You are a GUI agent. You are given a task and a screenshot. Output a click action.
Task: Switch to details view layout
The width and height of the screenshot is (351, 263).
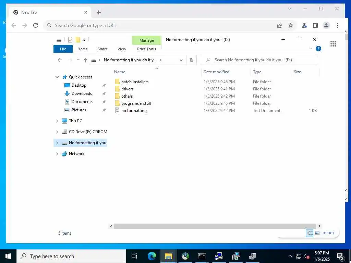point(310,233)
